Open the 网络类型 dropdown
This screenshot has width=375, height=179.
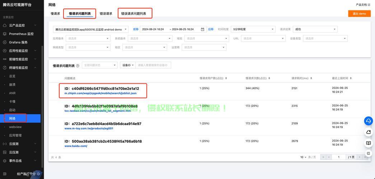click(x=88, y=48)
